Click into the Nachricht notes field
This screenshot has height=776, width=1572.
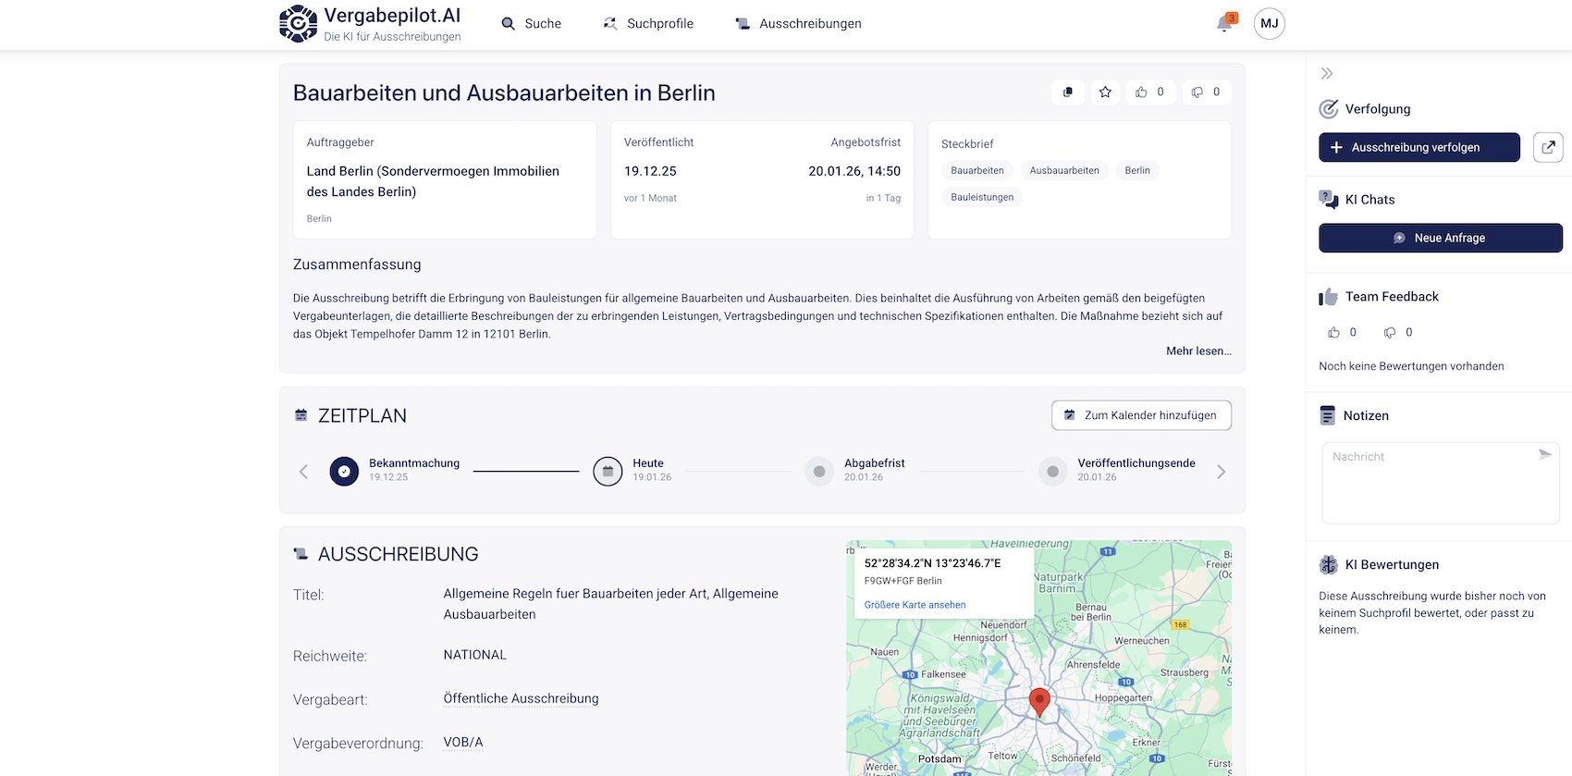tap(1429, 486)
